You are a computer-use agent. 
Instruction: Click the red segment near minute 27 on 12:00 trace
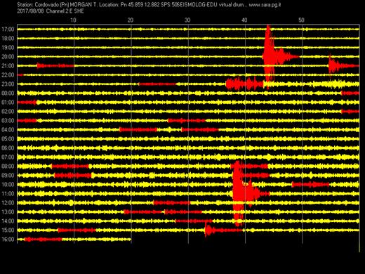click(172, 203)
